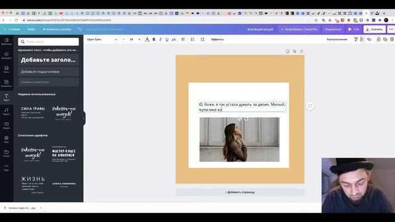Screen dimensions: 395x222
Task: Play the presentation preview
Action: (354, 30)
